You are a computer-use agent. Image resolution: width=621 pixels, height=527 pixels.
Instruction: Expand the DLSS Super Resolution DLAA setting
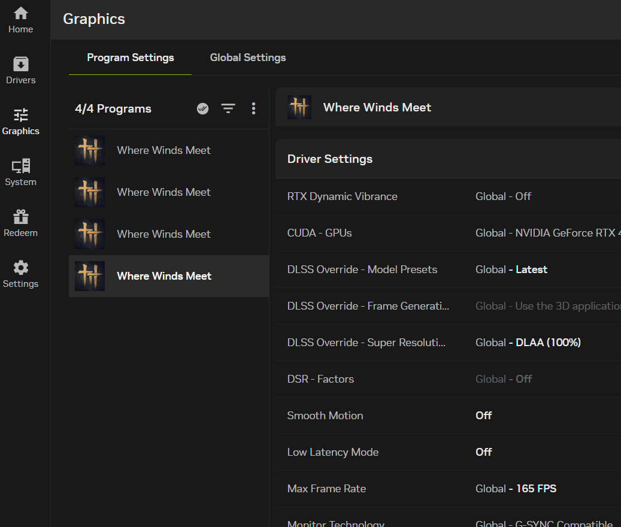click(x=528, y=343)
